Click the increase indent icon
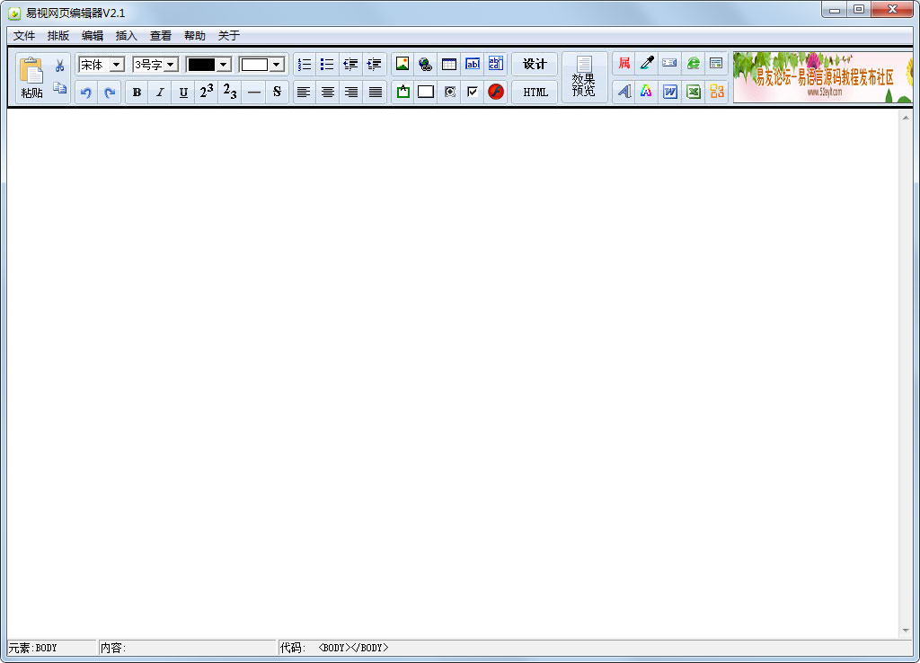The width and height of the screenshot is (920, 663). click(374, 64)
